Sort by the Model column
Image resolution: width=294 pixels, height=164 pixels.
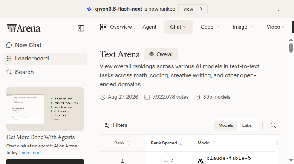(207, 143)
